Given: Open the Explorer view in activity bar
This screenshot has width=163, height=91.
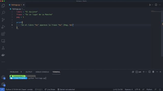Looking at the screenshot, I should click(3, 6).
